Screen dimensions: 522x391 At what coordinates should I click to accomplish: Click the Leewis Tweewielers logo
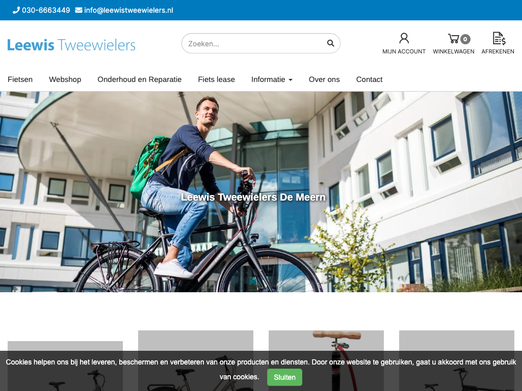pyautogui.click(x=71, y=45)
